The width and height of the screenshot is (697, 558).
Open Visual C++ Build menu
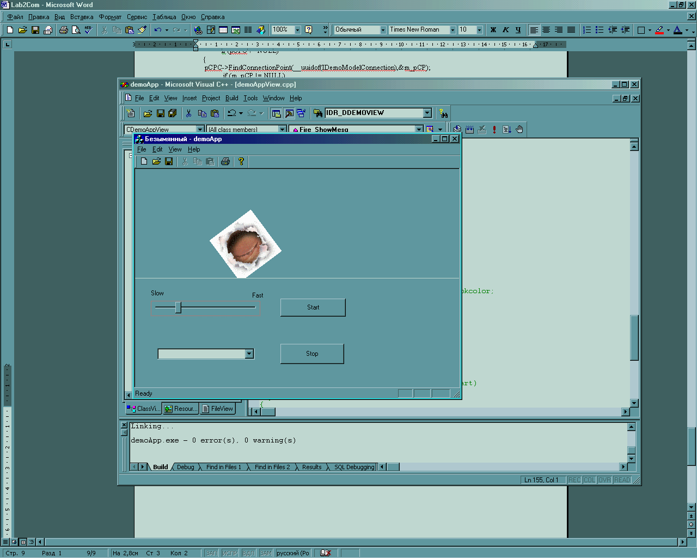click(232, 98)
